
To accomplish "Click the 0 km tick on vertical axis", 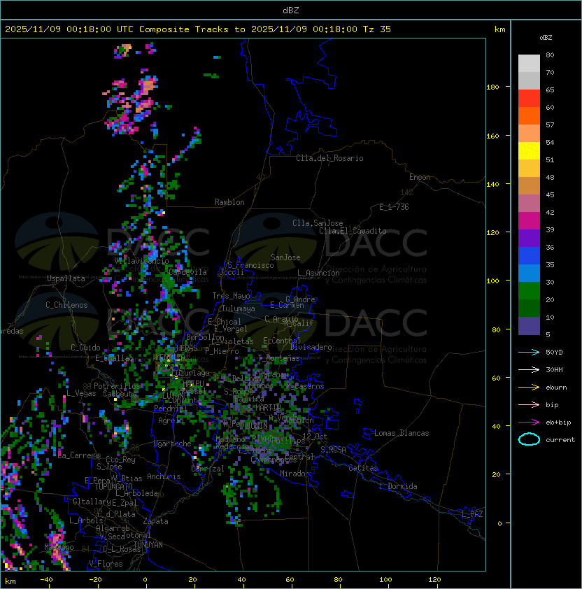I will [499, 524].
